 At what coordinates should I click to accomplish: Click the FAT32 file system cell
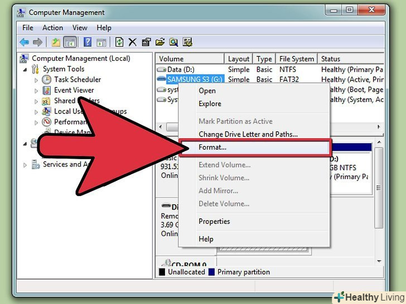coord(289,80)
